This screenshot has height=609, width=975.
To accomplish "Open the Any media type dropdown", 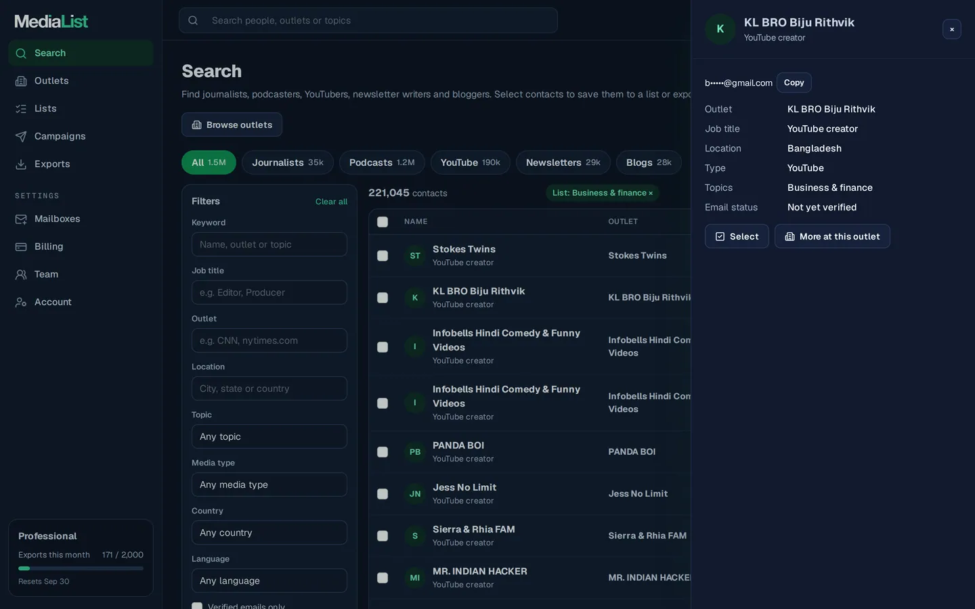I will click(x=269, y=484).
